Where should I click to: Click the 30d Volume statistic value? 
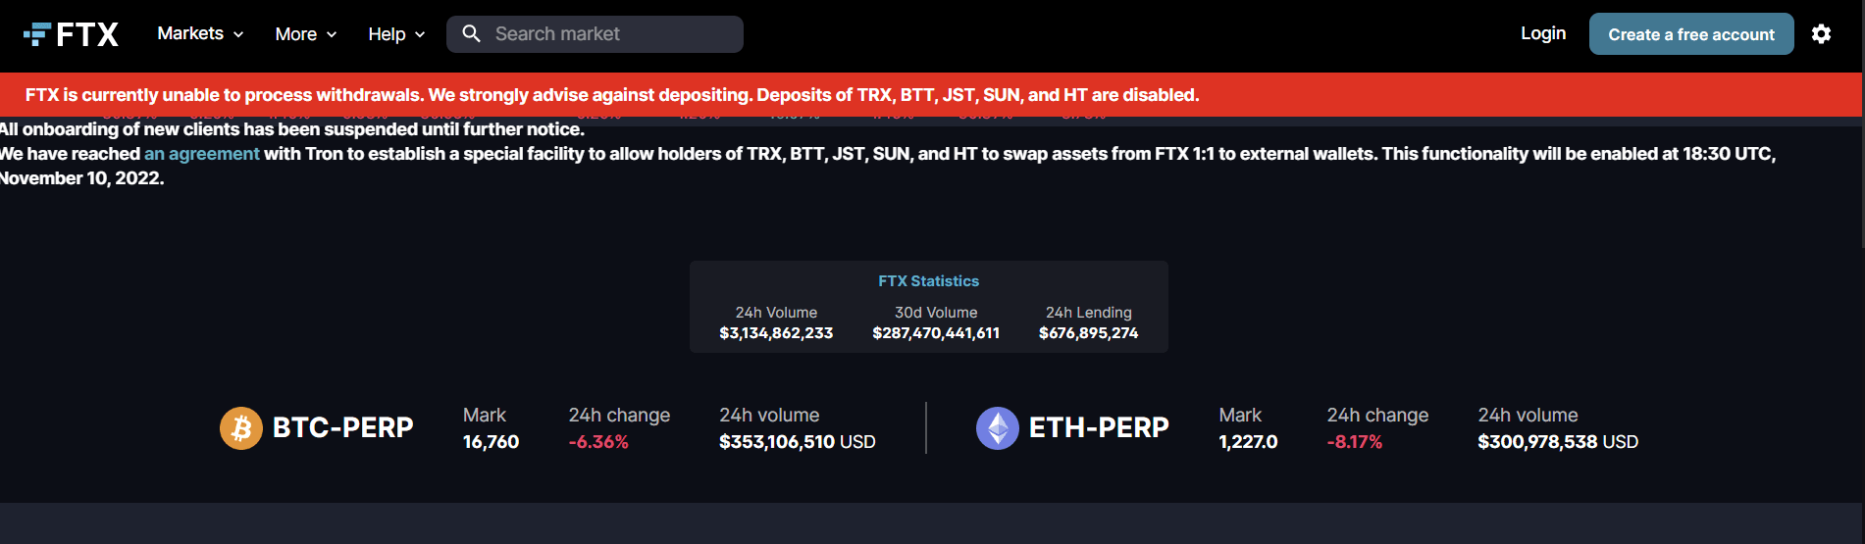tap(936, 333)
